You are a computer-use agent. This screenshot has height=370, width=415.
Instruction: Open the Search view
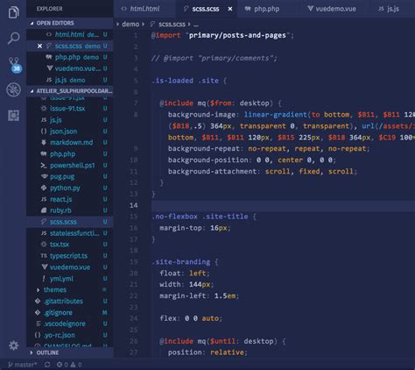coord(13,38)
